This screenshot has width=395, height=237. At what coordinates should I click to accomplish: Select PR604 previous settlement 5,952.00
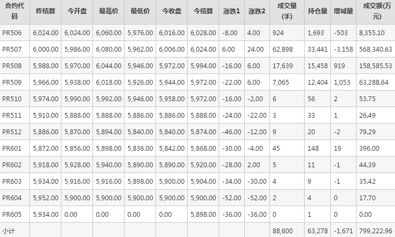click(x=45, y=198)
